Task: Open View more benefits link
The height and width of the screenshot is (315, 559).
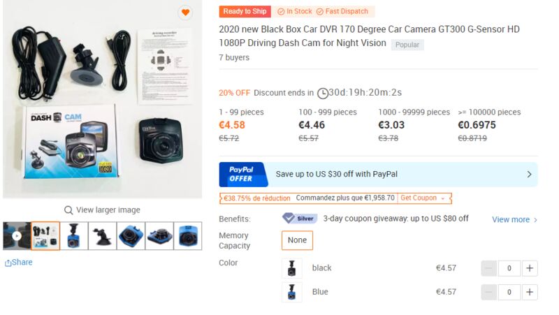Action: [x=514, y=219]
